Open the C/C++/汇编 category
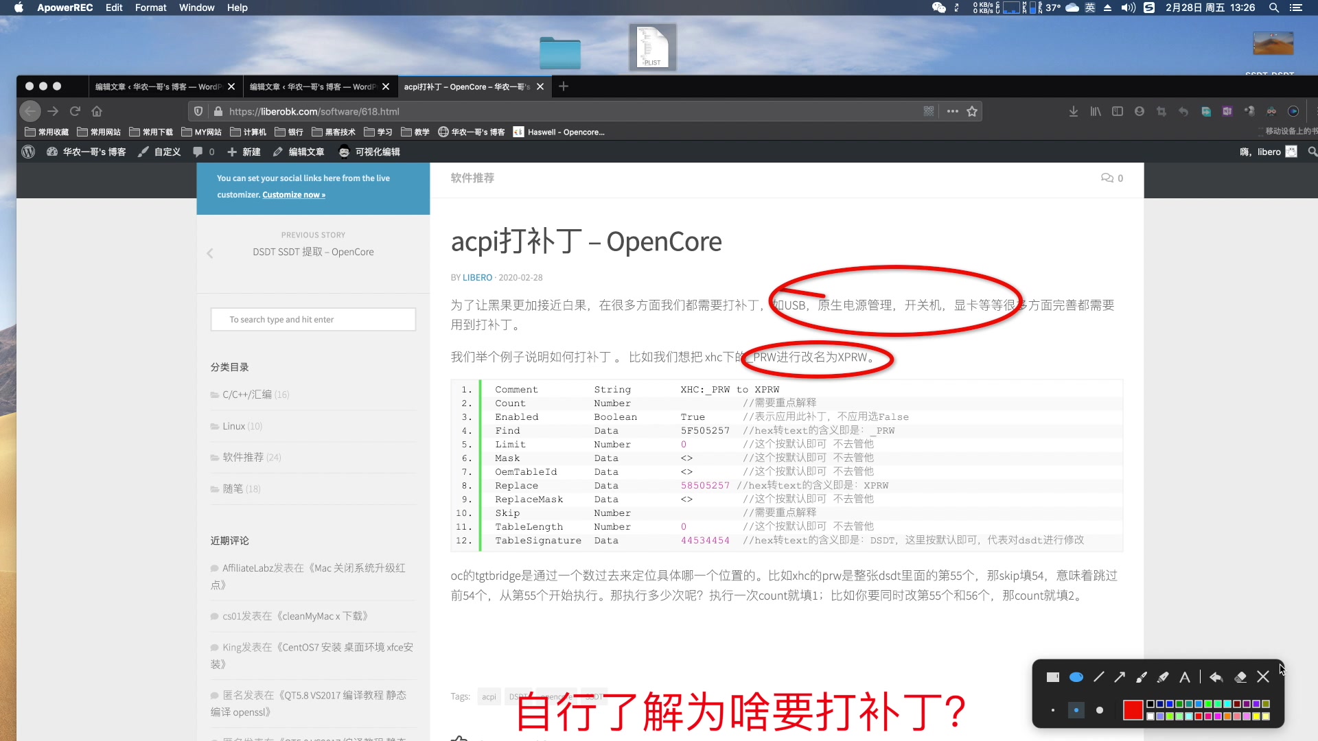This screenshot has width=1318, height=741. [x=246, y=395]
